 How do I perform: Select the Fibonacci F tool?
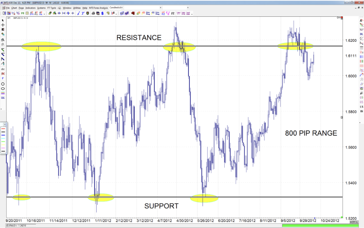[4, 78]
